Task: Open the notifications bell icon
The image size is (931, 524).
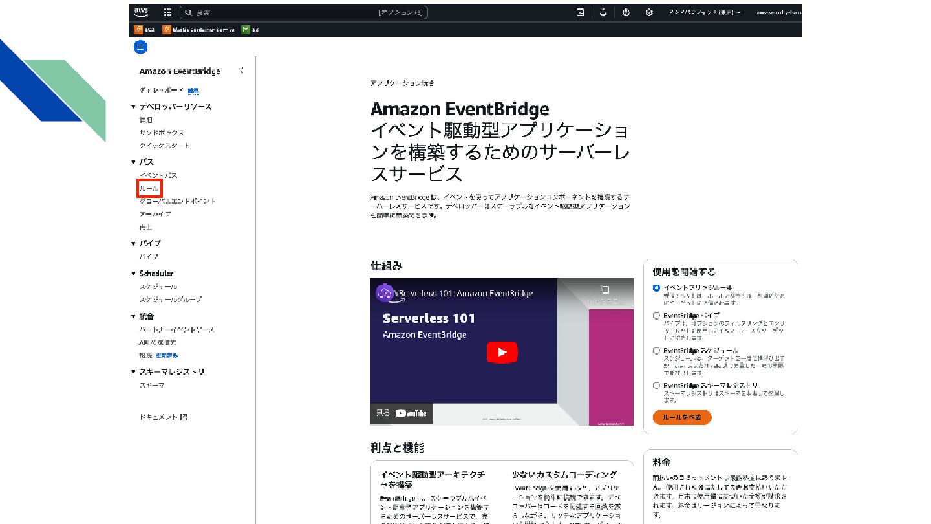Action: pyautogui.click(x=603, y=12)
